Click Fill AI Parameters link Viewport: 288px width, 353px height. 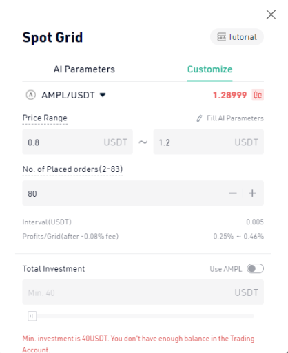click(x=235, y=118)
